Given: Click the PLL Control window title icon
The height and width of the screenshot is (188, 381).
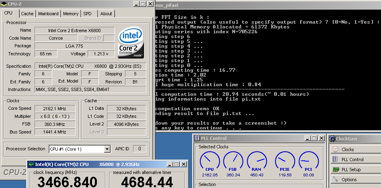Looking at the screenshot, I should (197, 138).
